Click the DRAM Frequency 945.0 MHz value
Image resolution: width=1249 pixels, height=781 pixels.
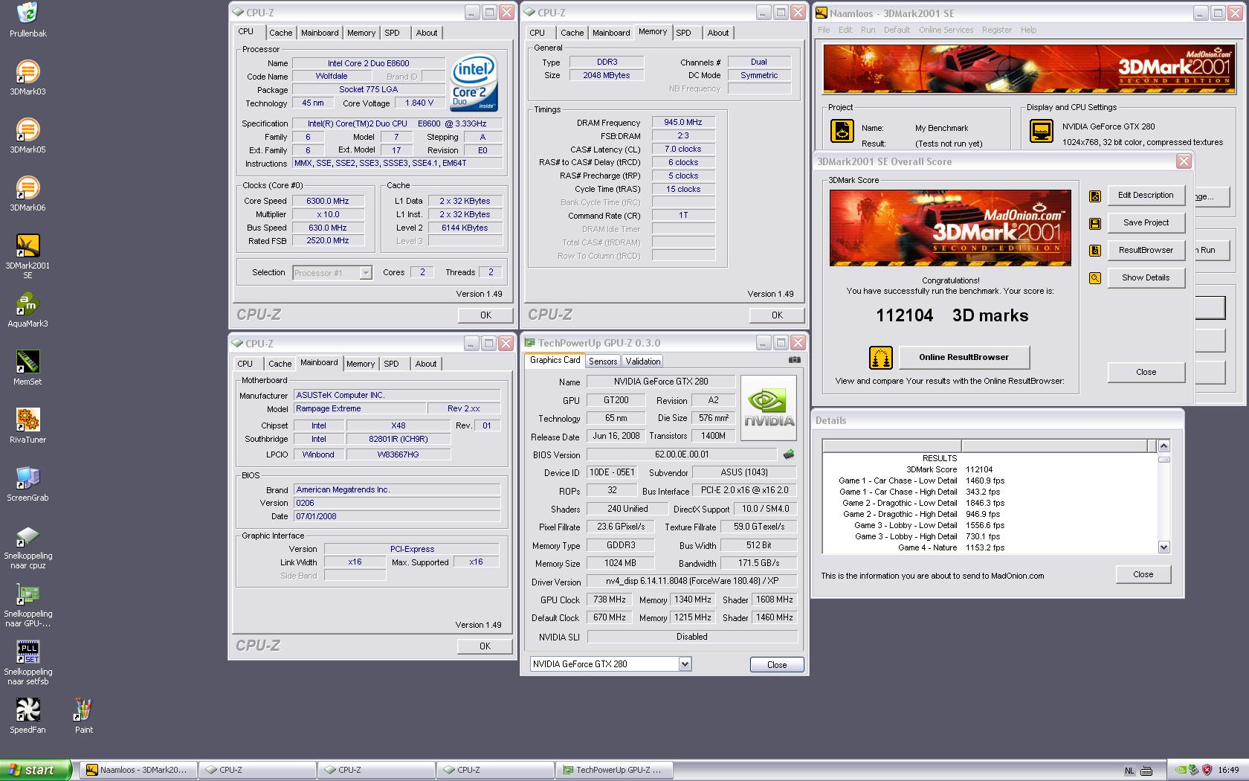(x=683, y=122)
